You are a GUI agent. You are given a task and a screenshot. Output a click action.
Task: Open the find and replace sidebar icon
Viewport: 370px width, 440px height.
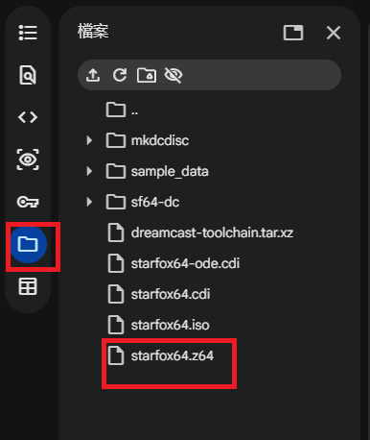click(x=28, y=75)
